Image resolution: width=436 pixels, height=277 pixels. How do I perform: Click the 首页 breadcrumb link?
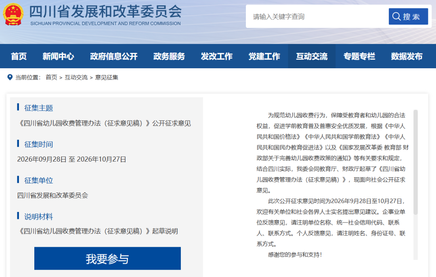51,77
